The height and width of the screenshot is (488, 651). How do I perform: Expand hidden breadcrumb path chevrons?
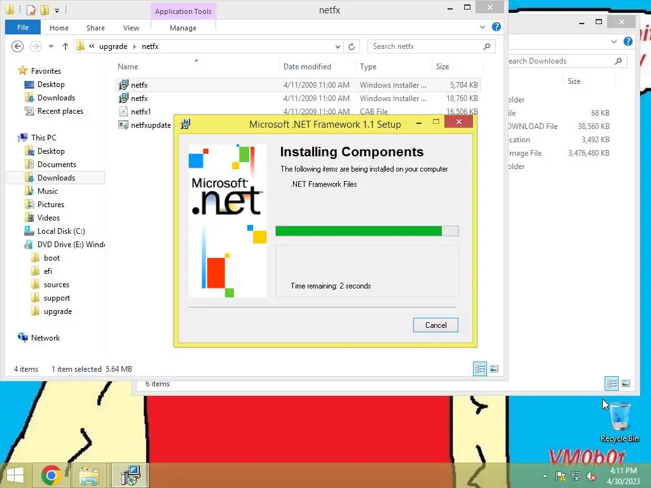point(92,46)
